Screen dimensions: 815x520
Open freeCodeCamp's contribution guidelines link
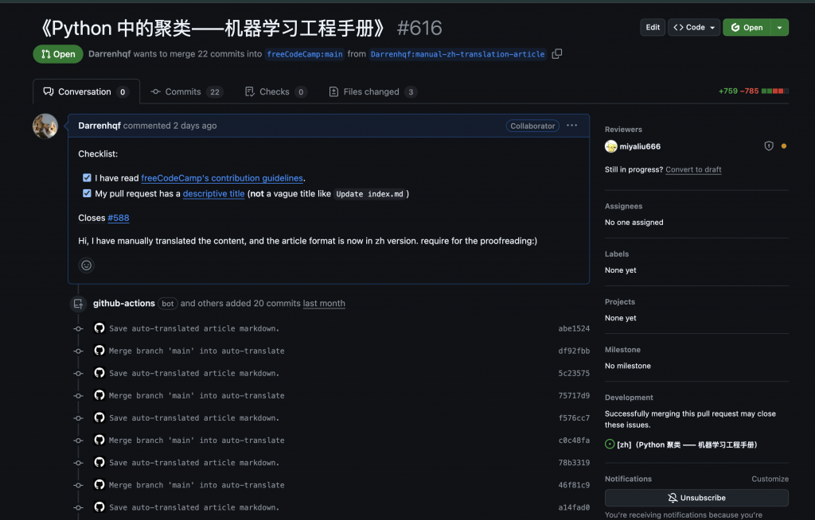click(x=222, y=178)
